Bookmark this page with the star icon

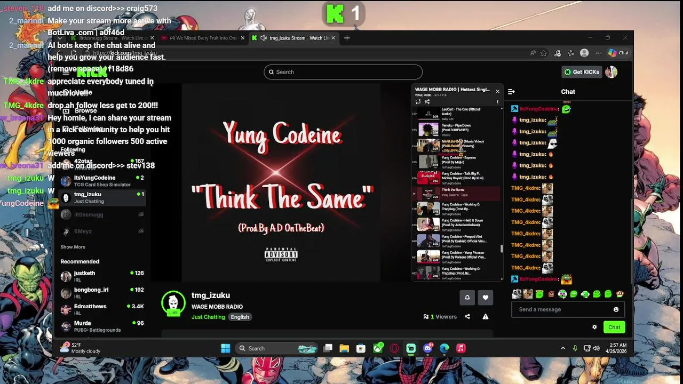coord(544,53)
